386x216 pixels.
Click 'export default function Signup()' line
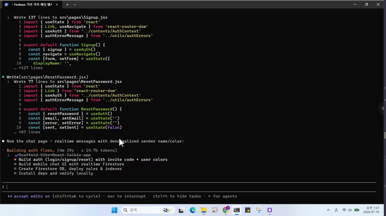pos(64,45)
